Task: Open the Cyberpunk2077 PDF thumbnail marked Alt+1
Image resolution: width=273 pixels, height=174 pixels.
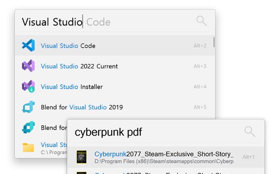Action: [81, 157]
